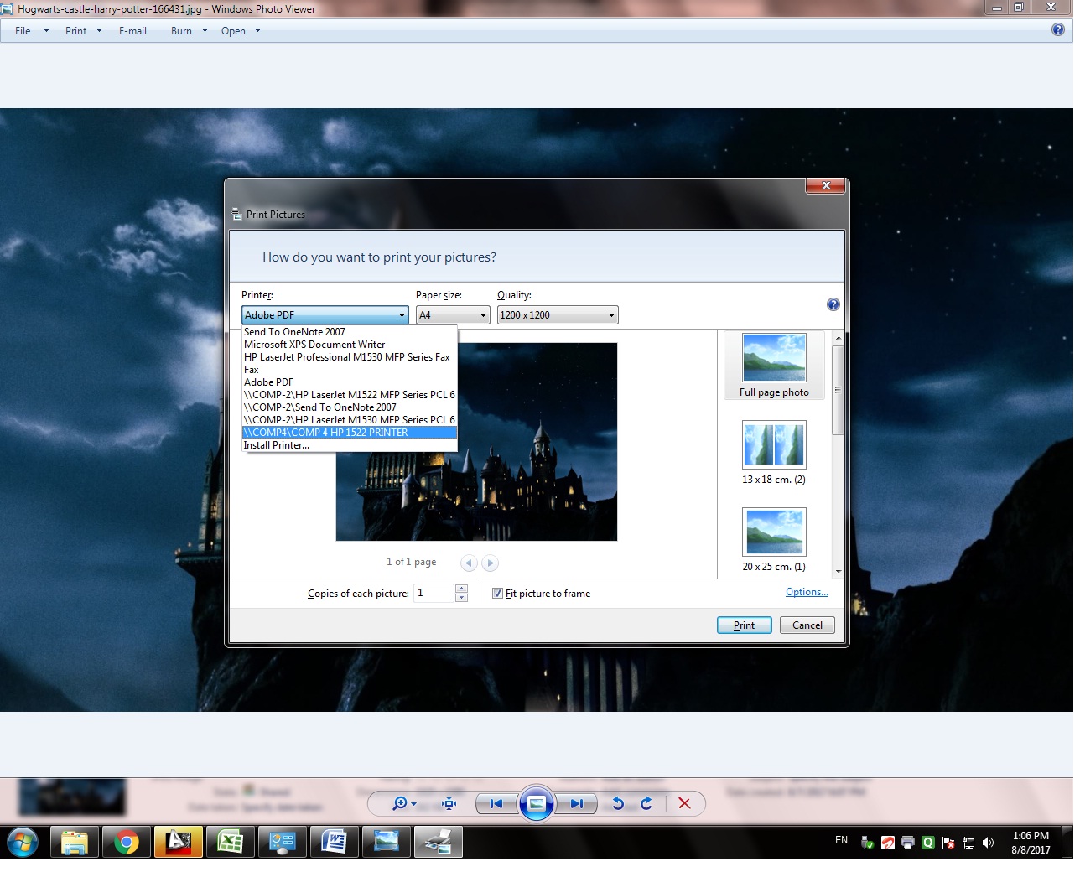The height and width of the screenshot is (872, 1080).
Task: Open the Paper size dropdown
Action: (453, 315)
